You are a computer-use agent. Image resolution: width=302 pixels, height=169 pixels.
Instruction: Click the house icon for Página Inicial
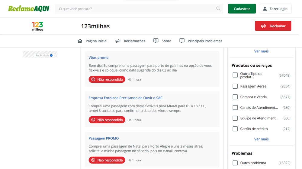click(x=80, y=41)
